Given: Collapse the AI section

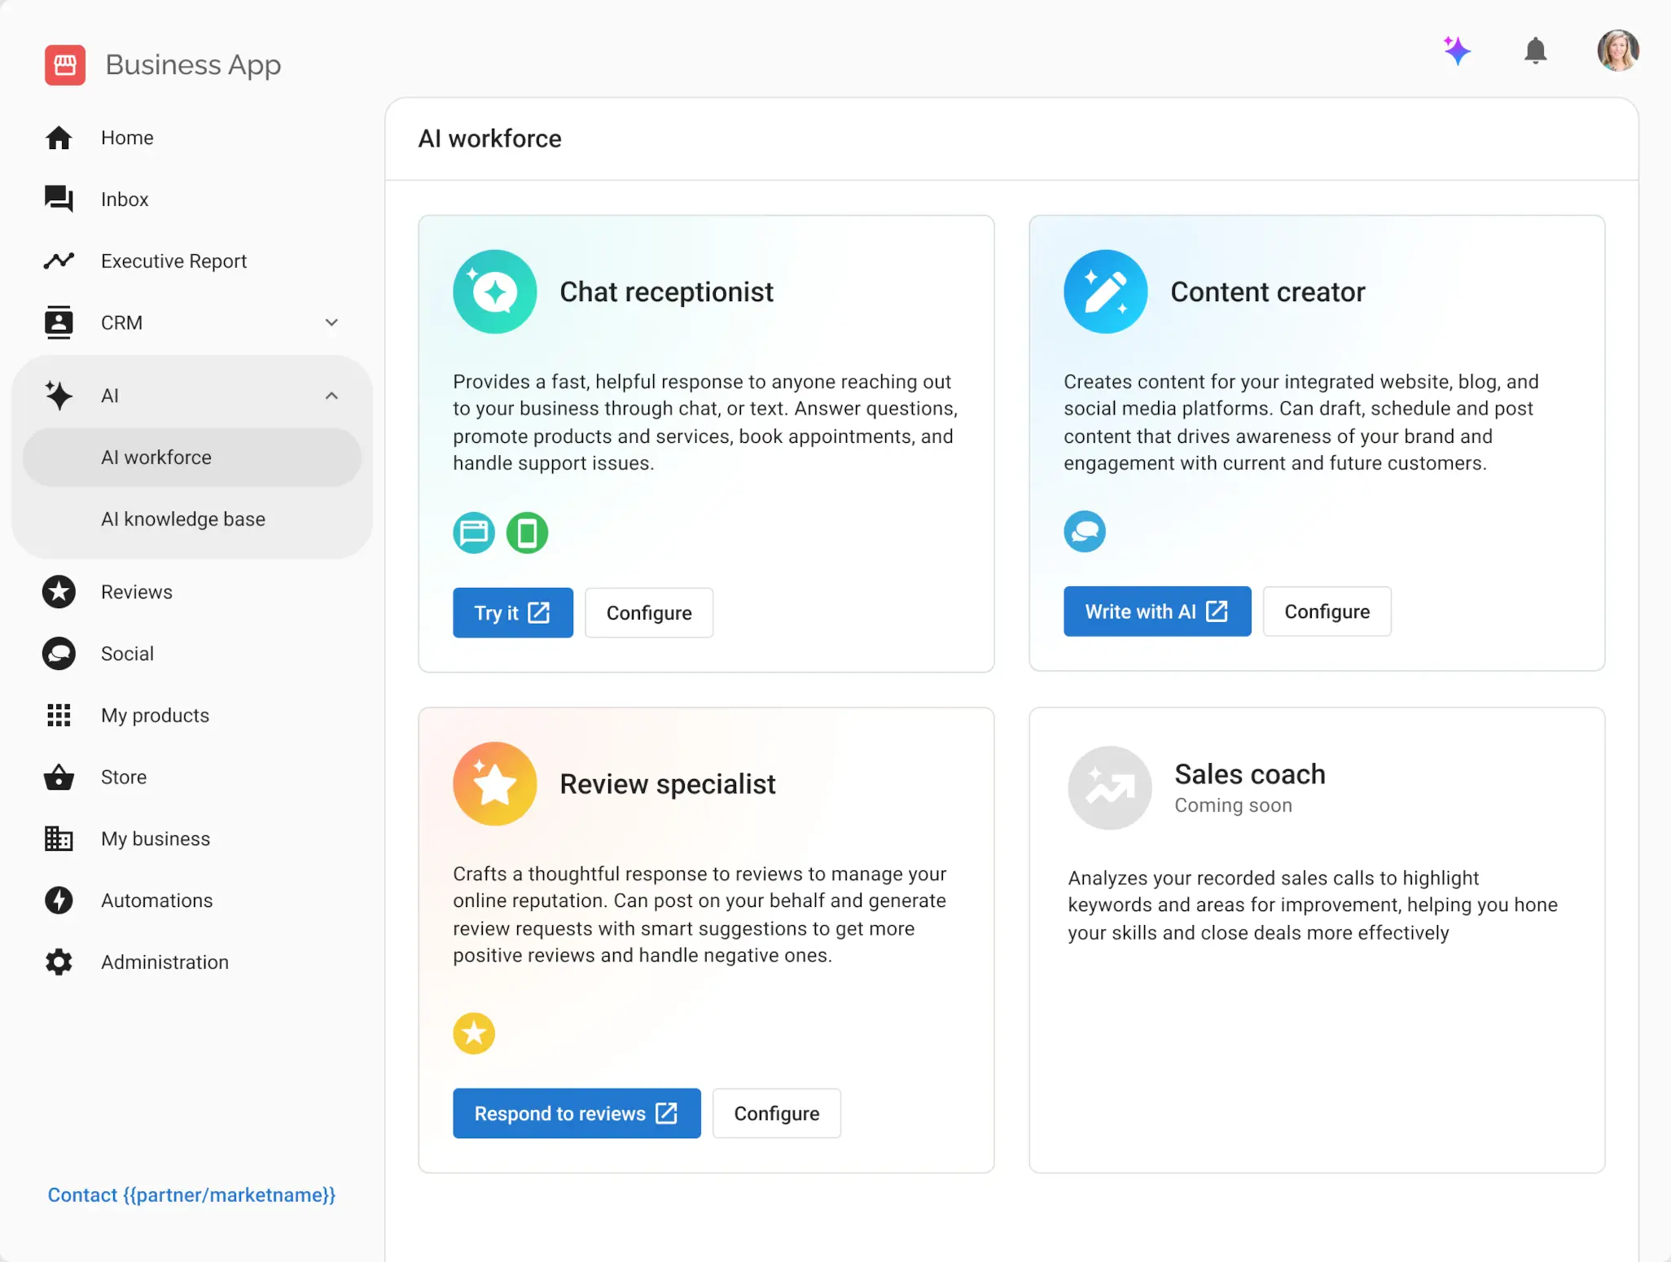Looking at the screenshot, I should pos(331,396).
